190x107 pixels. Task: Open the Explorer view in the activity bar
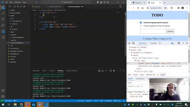click(3, 7)
